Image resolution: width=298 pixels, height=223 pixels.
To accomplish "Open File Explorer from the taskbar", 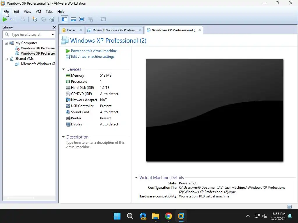I will [x=156, y=216].
